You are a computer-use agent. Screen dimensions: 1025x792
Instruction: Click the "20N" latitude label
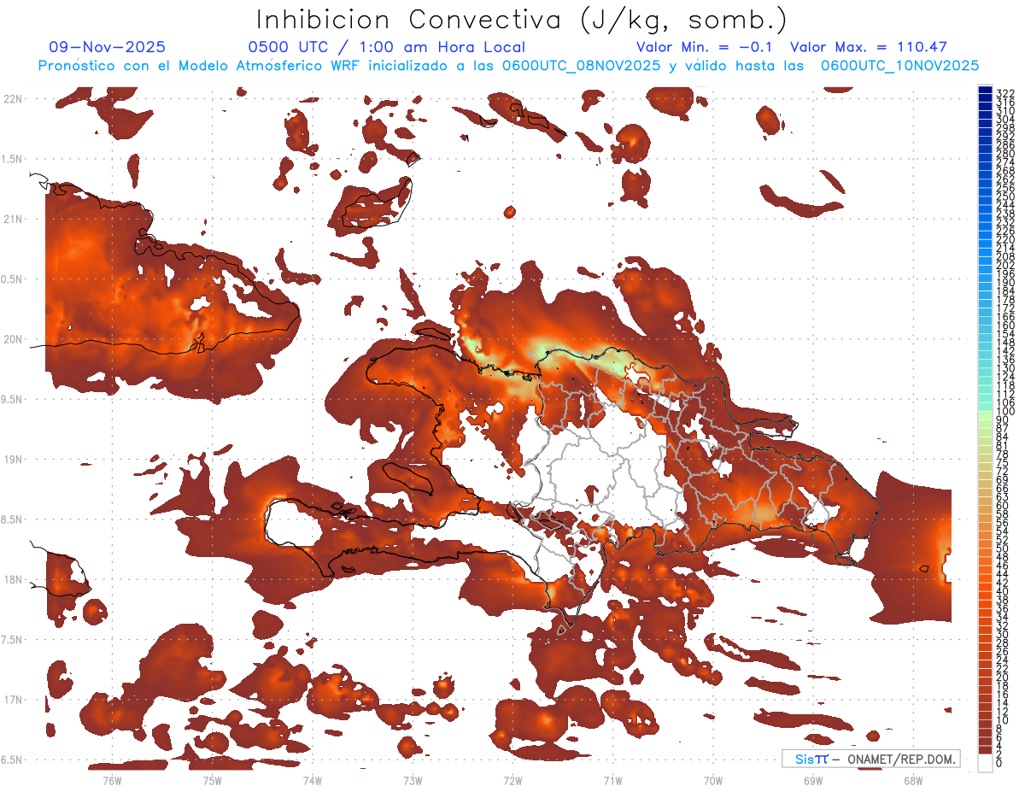click(13, 339)
